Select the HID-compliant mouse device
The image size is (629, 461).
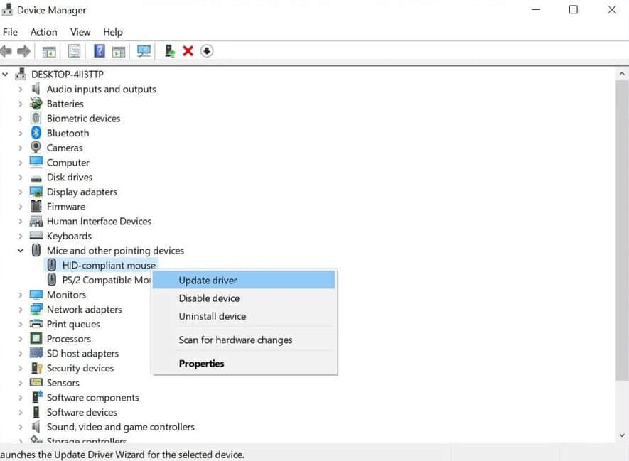click(108, 264)
